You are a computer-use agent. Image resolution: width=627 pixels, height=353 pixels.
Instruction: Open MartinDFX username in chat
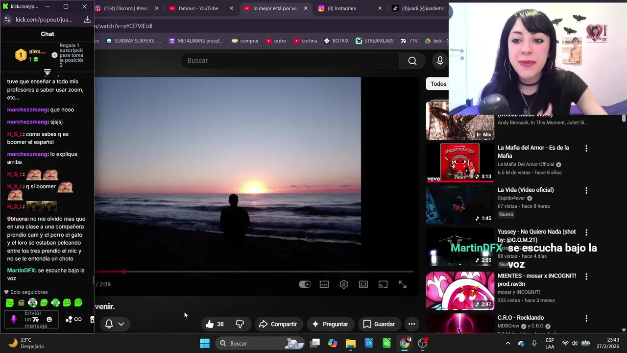point(21,271)
